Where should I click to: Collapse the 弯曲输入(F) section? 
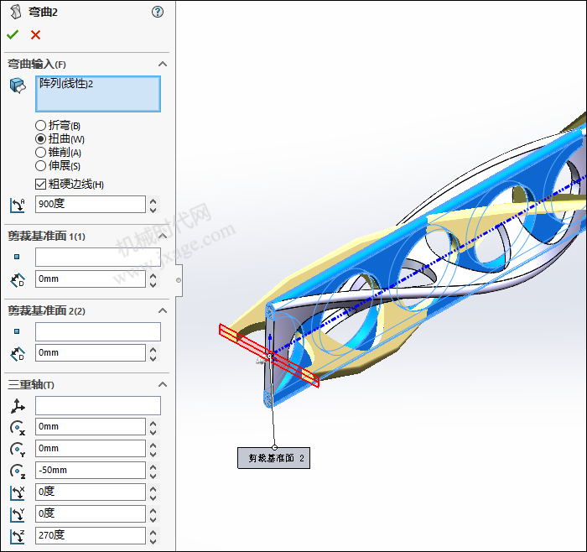[x=163, y=64]
